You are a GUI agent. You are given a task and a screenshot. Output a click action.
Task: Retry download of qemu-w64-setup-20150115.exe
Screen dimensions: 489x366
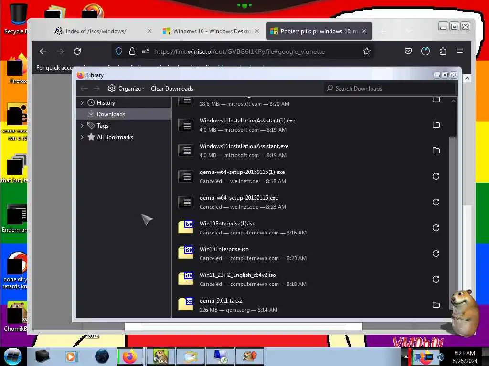pyautogui.click(x=436, y=202)
